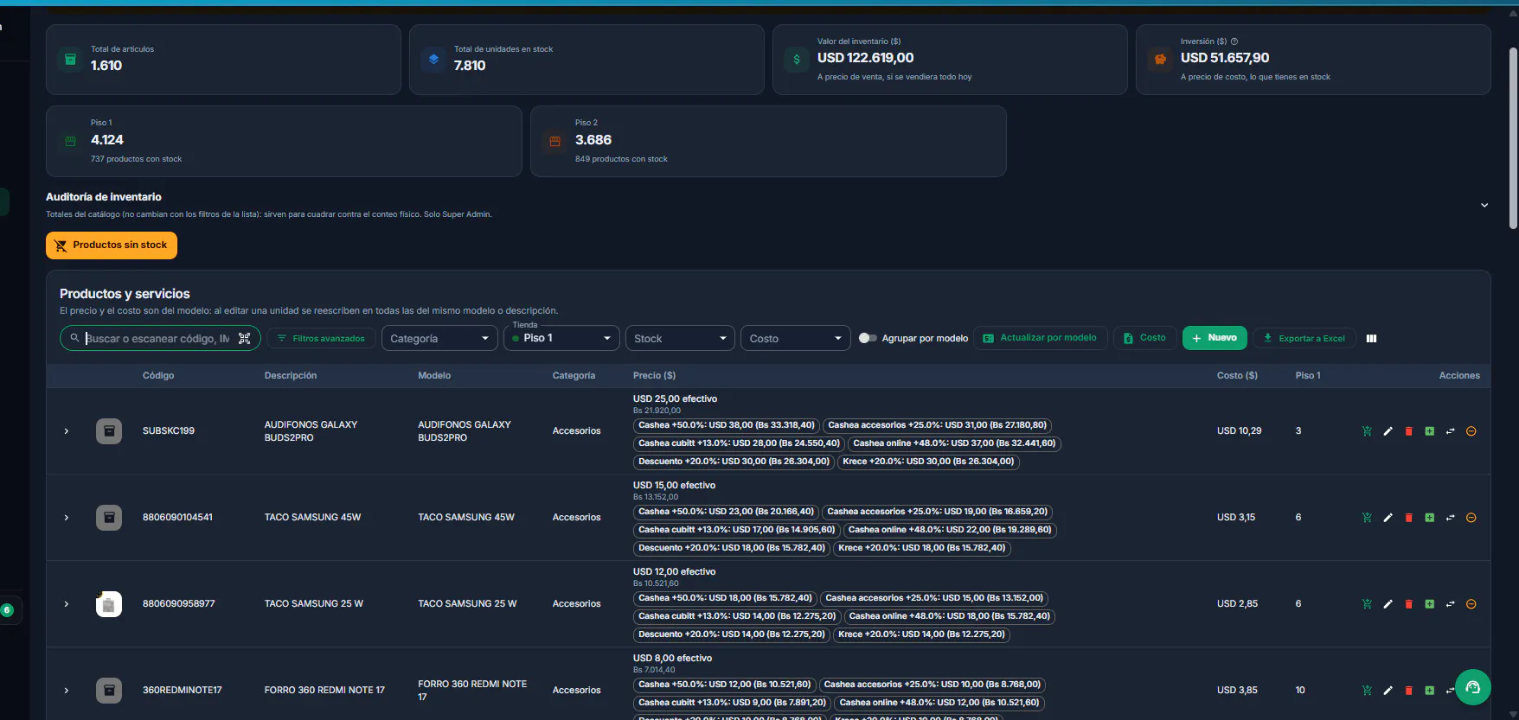1519x720 pixels.
Task: Edit the FORRO 360 REDMI NOTE 17 product
Action: [x=1388, y=691]
